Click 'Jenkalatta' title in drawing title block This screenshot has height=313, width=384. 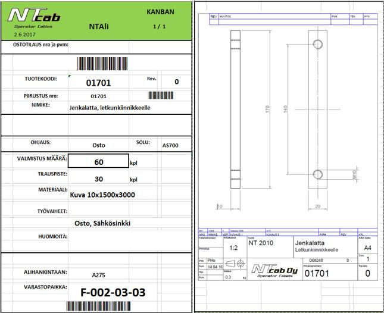pos(310,243)
